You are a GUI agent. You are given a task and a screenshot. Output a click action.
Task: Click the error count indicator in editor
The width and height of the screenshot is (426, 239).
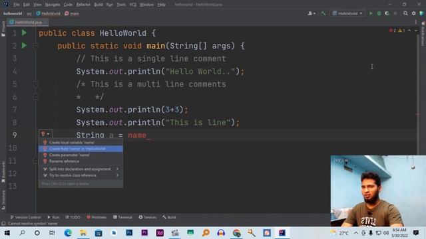tap(392, 31)
